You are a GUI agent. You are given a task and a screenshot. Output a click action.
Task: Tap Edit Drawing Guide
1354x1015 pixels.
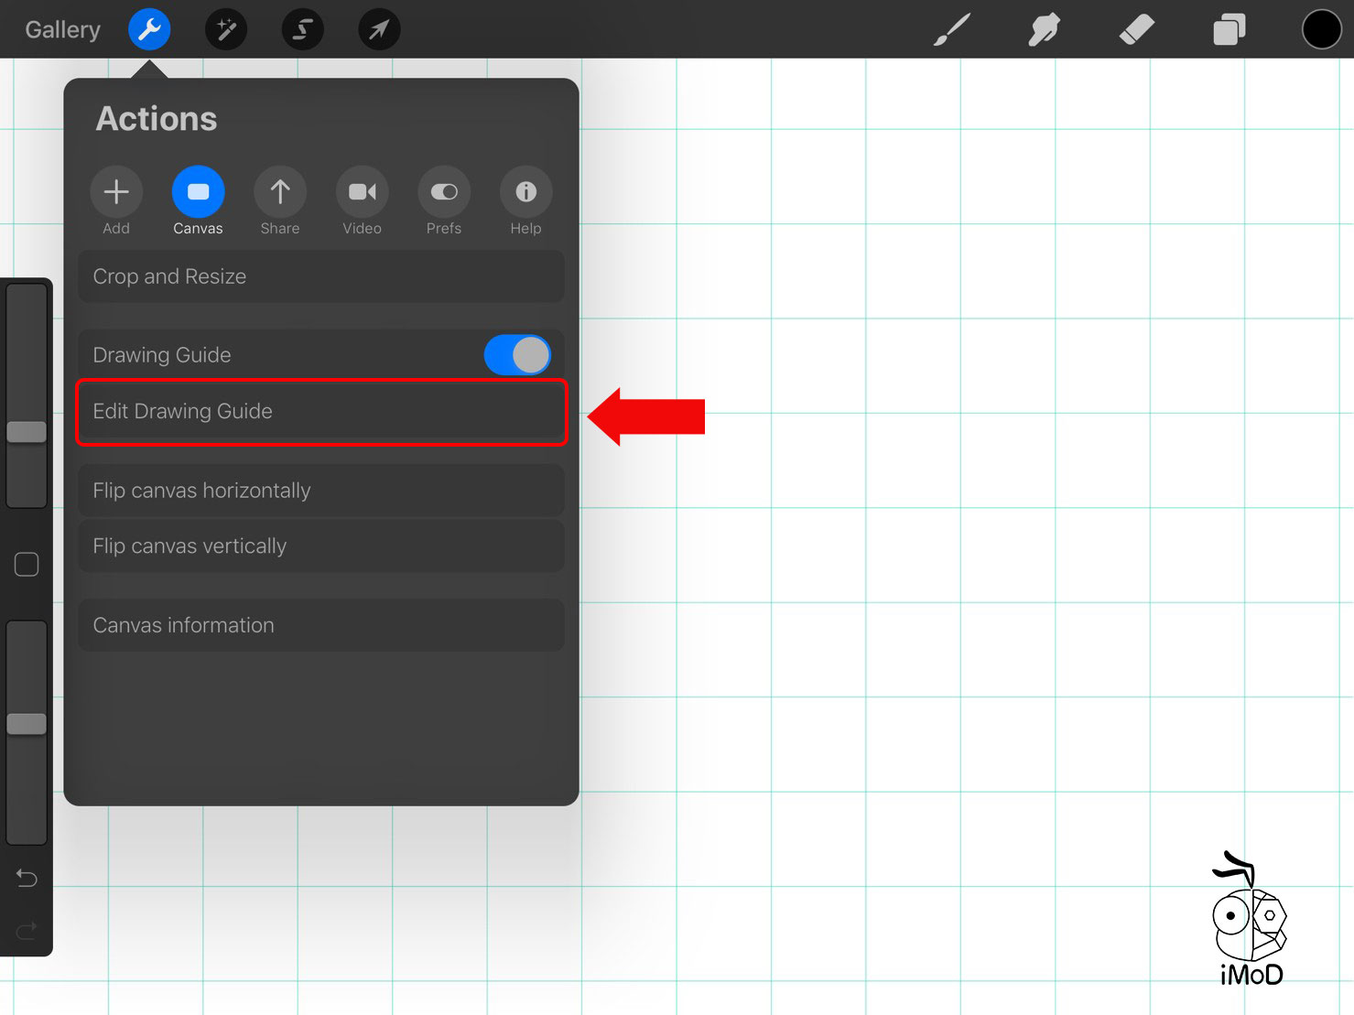pyautogui.click(x=320, y=412)
